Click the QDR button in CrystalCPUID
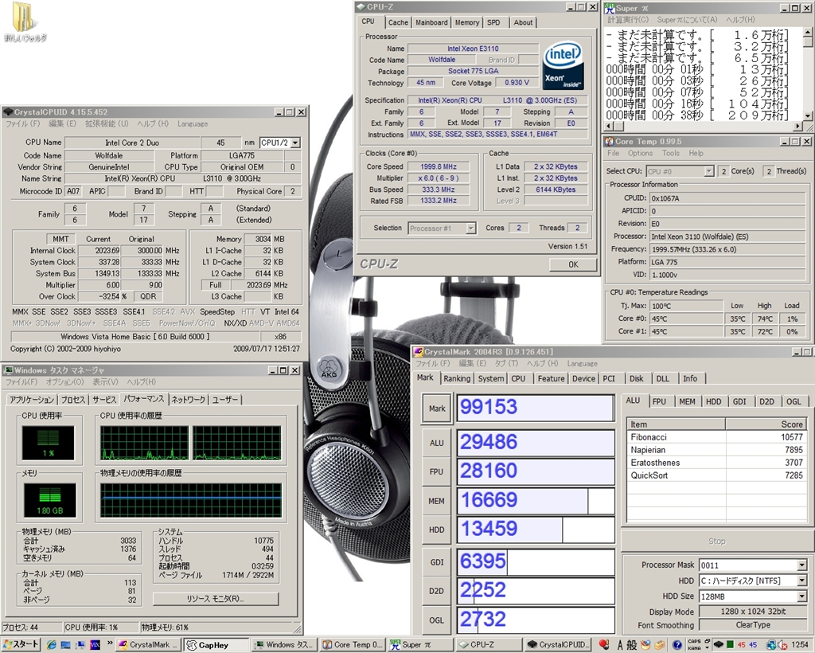Screen dimensions: 815x653 tap(148, 295)
